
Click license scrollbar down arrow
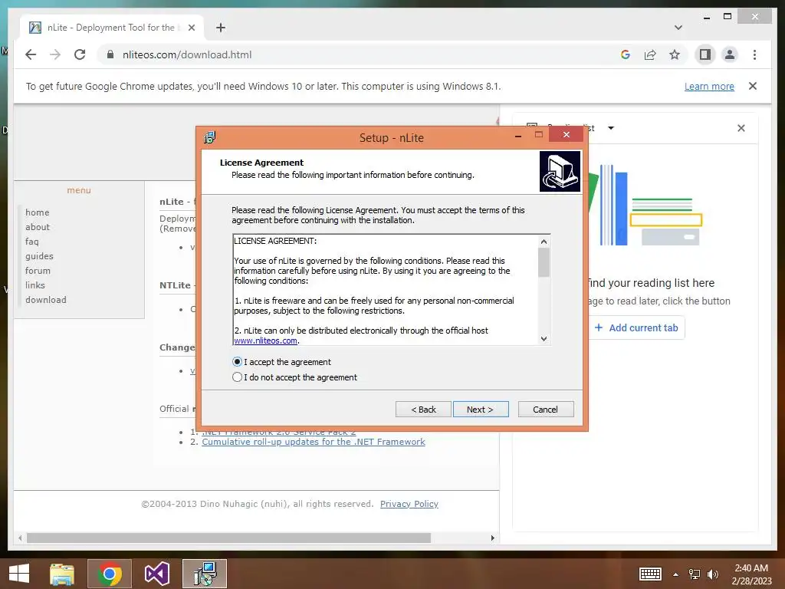[x=544, y=339]
